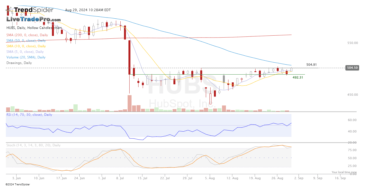Viewport: 365px width, 187px height.
Task: Click the Drawings, Daily legend entry
Action: pyautogui.click(x=19, y=63)
